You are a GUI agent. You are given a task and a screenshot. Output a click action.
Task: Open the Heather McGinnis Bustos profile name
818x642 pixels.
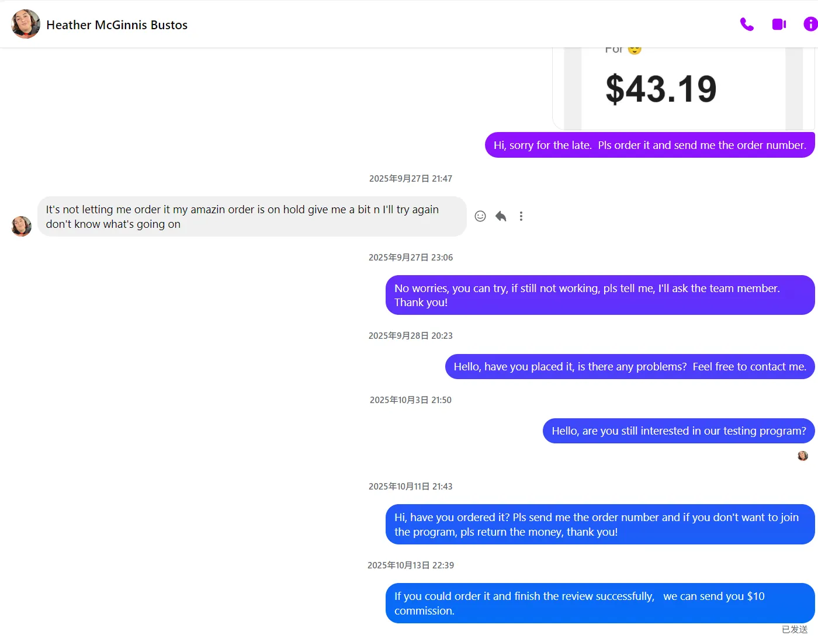point(117,25)
